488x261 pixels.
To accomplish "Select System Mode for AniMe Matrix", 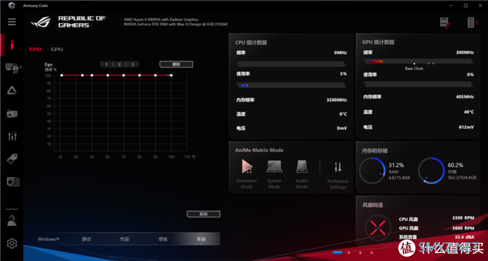I will (x=274, y=174).
